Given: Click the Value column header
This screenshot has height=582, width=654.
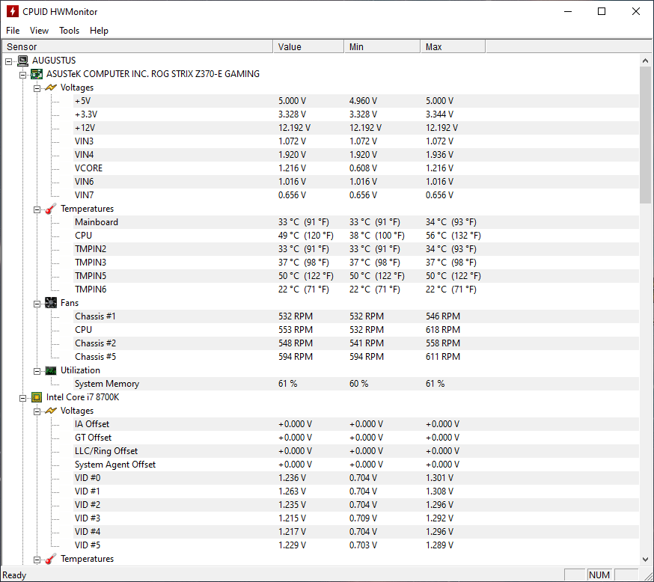Looking at the screenshot, I should point(308,46).
